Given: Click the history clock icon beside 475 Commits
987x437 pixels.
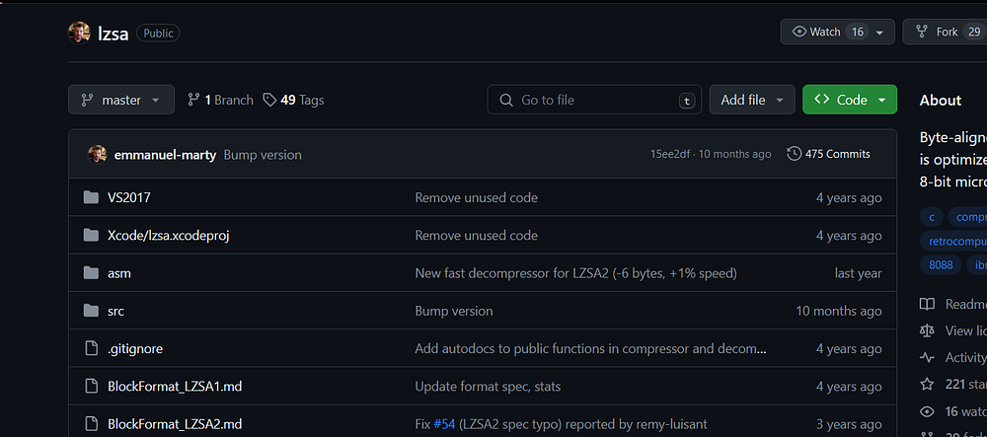Looking at the screenshot, I should click(794, 154).
